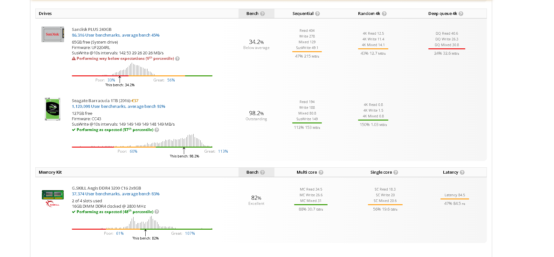Viewport: 554px width, 257px height.
Task: Click Seagate sequential 112% 153 MB/s result
Action: point(307,128)
